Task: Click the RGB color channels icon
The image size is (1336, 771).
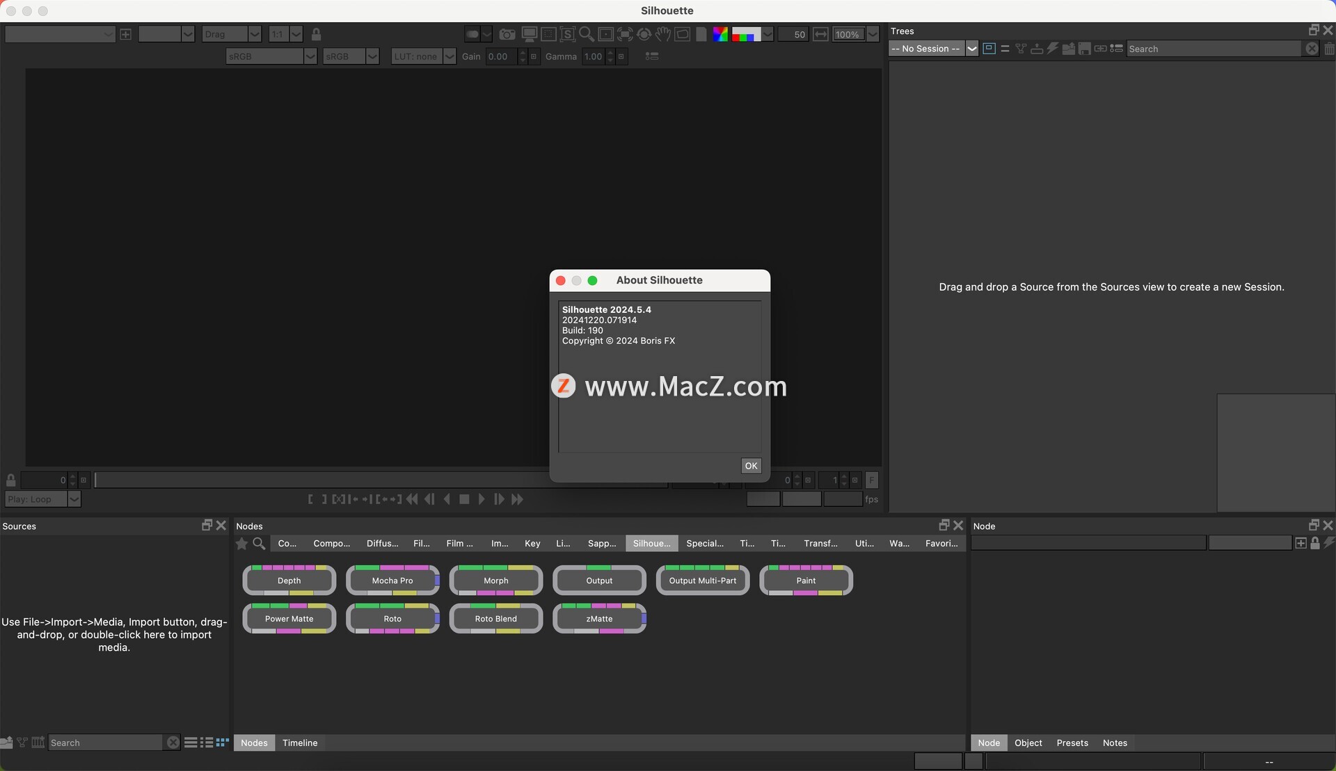Action: (720, 34)
